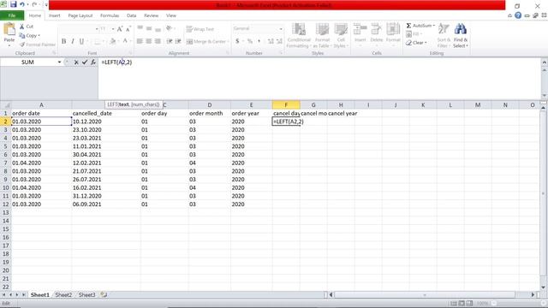Image resolution: width=548 pixels, height=308 pixels.
Task: Click cell containing 23.10.2020
Action: click(x=106, y=130)
